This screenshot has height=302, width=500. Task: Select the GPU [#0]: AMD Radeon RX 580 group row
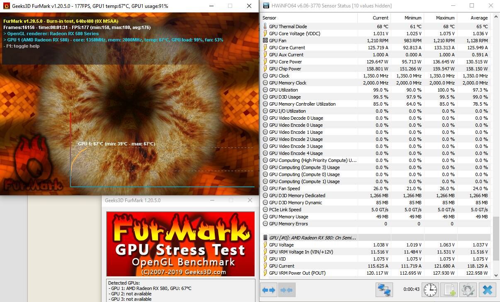point(376,238)
